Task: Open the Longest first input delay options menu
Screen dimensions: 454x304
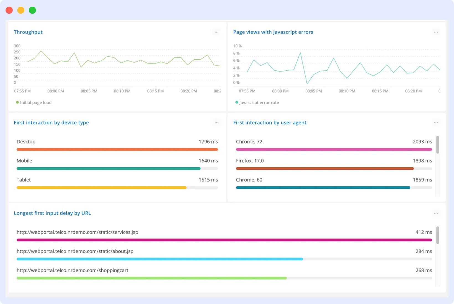Action: [436, 213]
